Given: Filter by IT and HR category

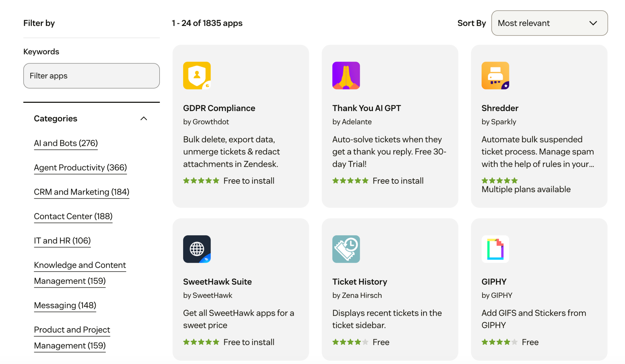Looking at the screenshot, I should point(62,241).
